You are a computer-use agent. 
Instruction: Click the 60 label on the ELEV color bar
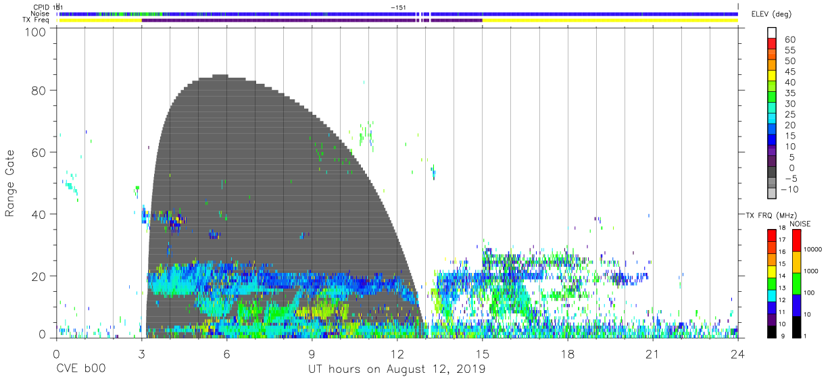(789, 40)
